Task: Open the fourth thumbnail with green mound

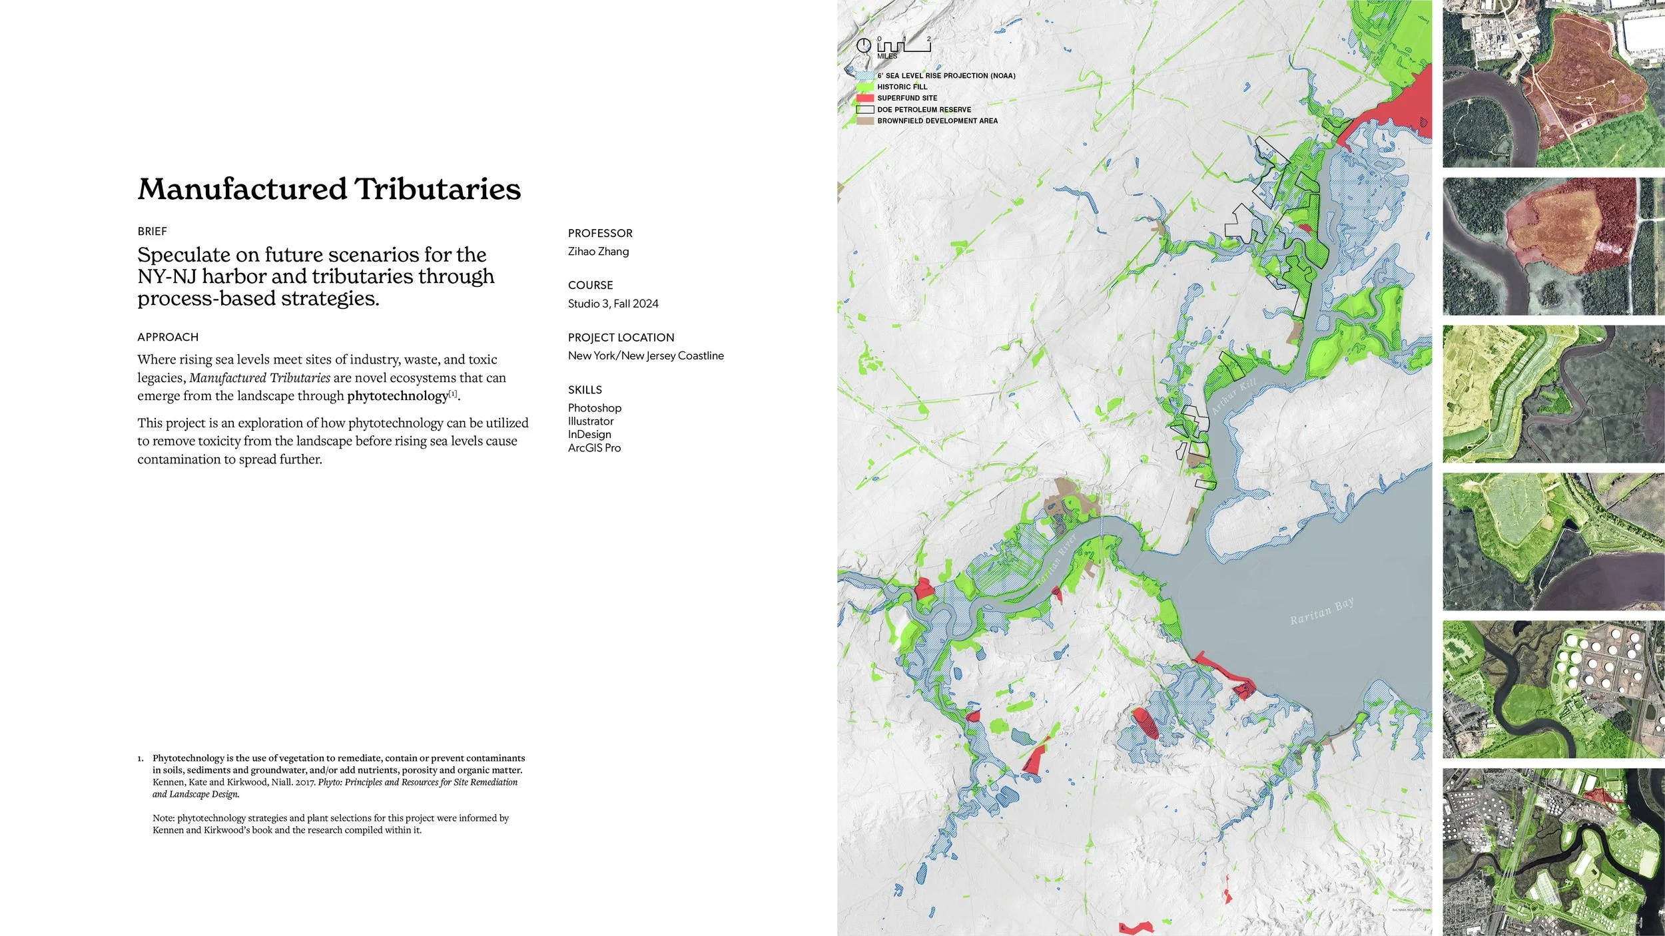Action: coord(1553,542)
